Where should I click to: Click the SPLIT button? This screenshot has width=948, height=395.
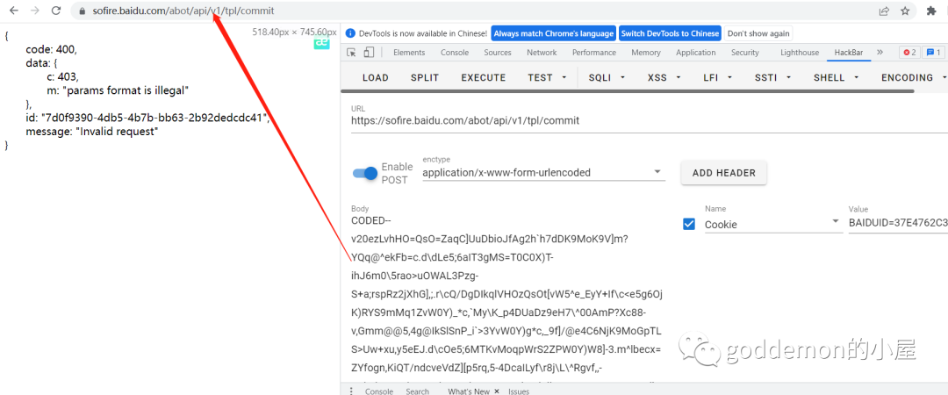(x=425, y=77)
